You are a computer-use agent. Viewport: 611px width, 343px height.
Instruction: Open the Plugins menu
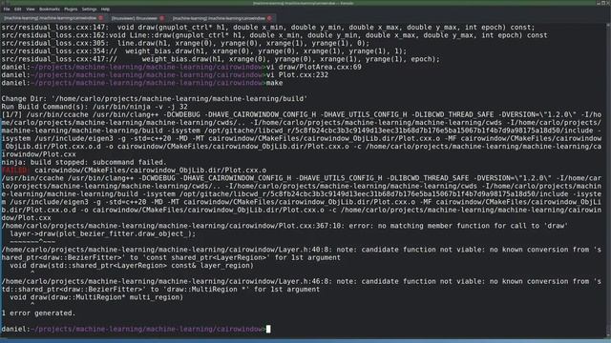71,9
